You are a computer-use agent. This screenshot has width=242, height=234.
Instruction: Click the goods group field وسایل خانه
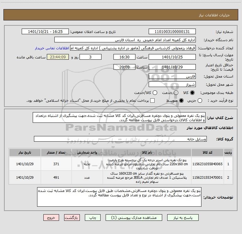coord(120,139)
